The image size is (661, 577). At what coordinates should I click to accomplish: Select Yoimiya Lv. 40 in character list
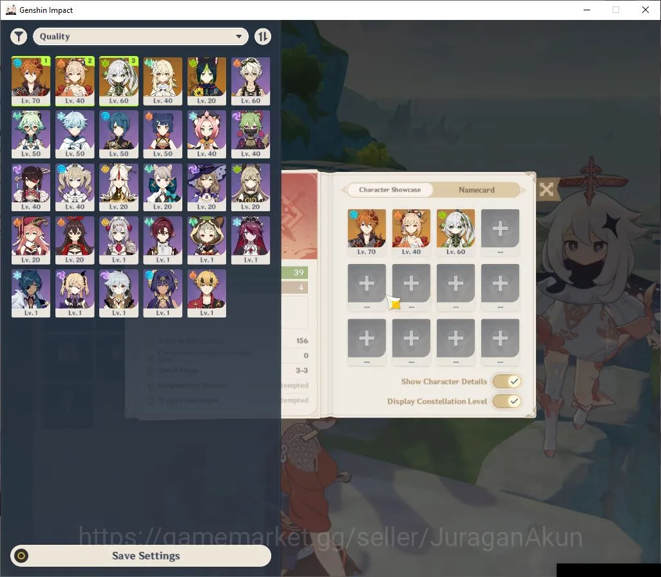pos(75,81)
